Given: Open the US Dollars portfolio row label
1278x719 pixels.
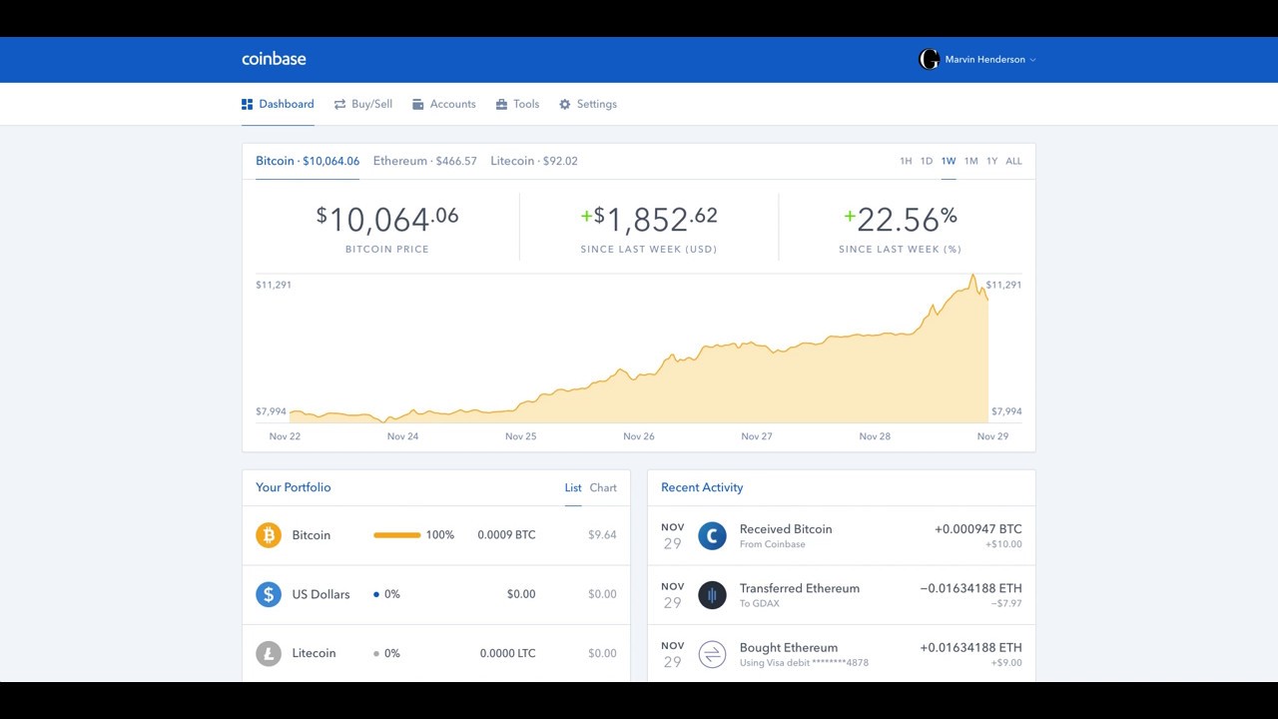Looking at the screenshot, I should coord(321,594).
